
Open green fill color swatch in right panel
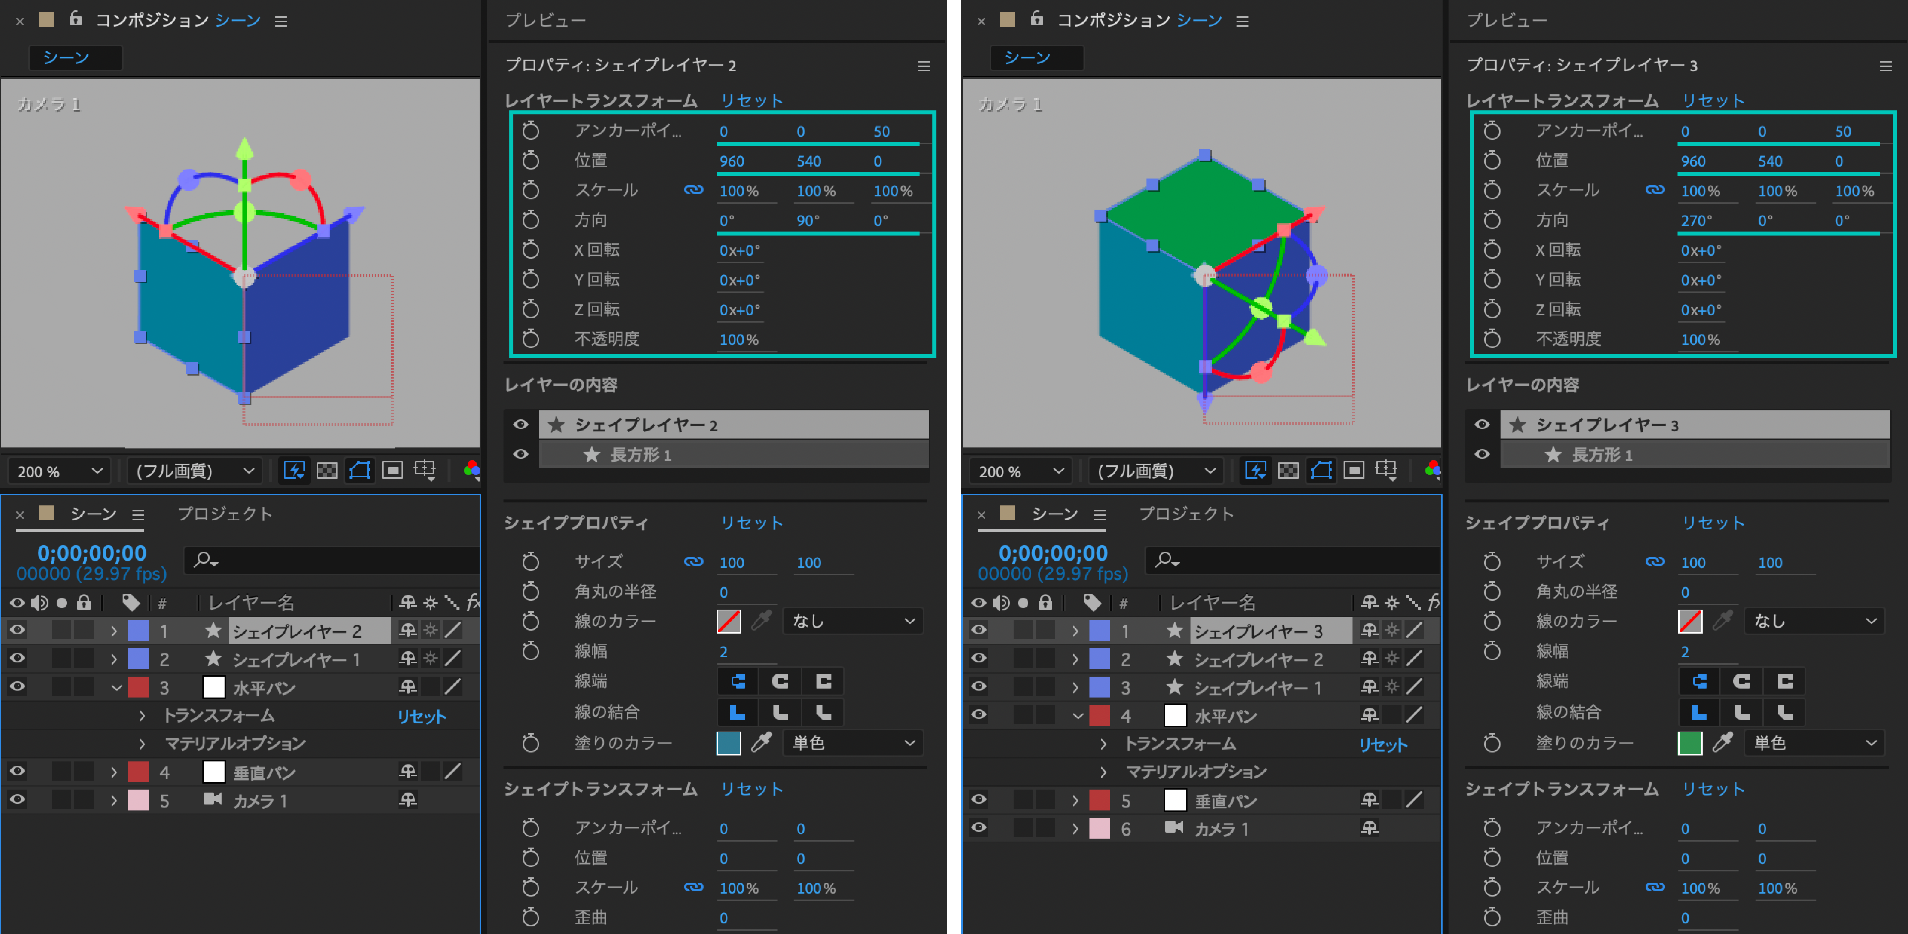(x=1690, y=743)
